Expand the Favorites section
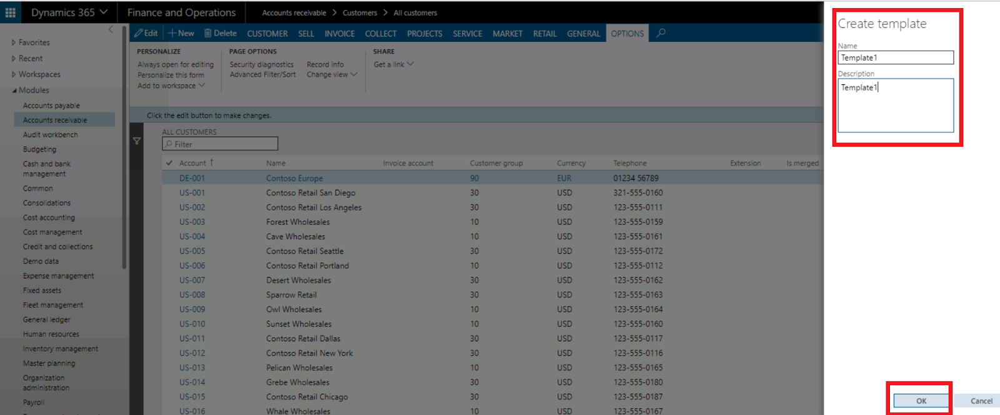 pyautogui.click(x=31, y=42)
